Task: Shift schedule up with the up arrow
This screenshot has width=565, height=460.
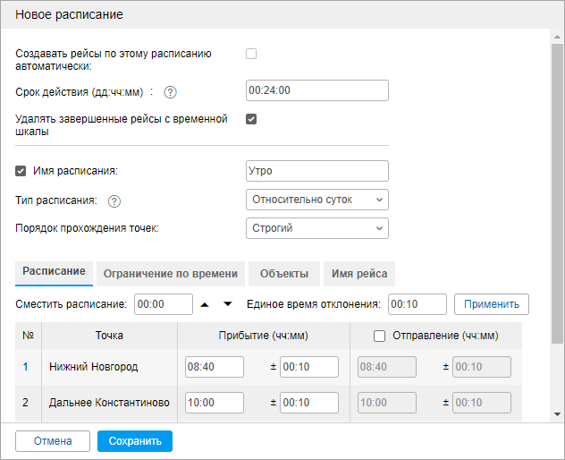Action: (x=205, y=304)
